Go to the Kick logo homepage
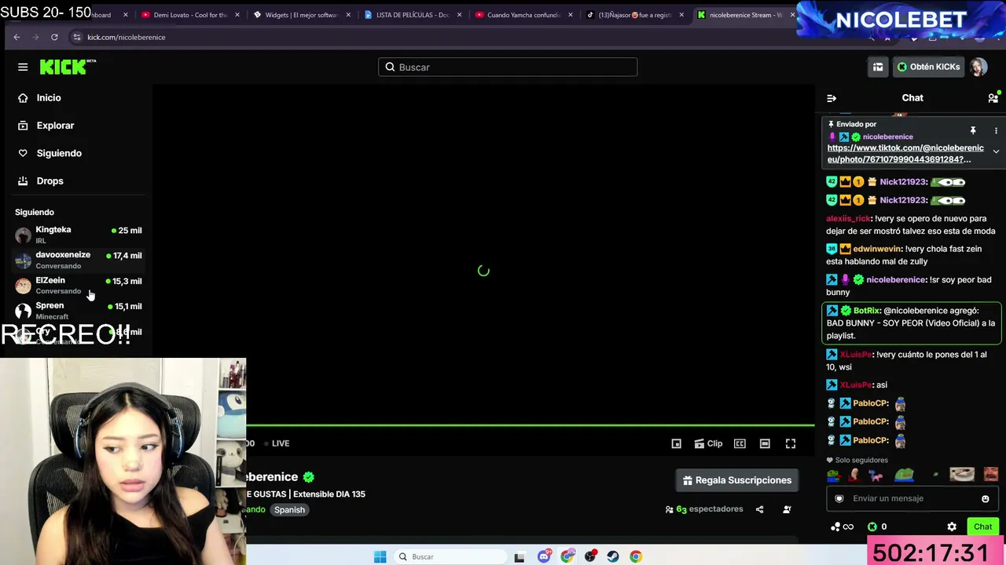Image resolution: width=1006 pixels, height=565 pixels. (67, 67)
